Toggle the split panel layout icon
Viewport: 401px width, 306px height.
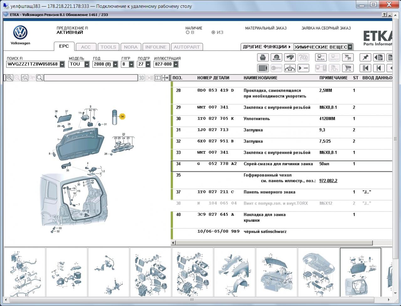158,78
